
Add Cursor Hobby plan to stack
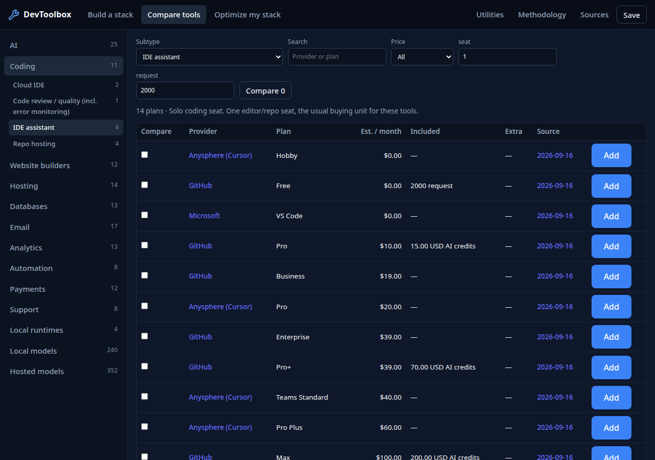pyautogui.click(x=612, y=155)
